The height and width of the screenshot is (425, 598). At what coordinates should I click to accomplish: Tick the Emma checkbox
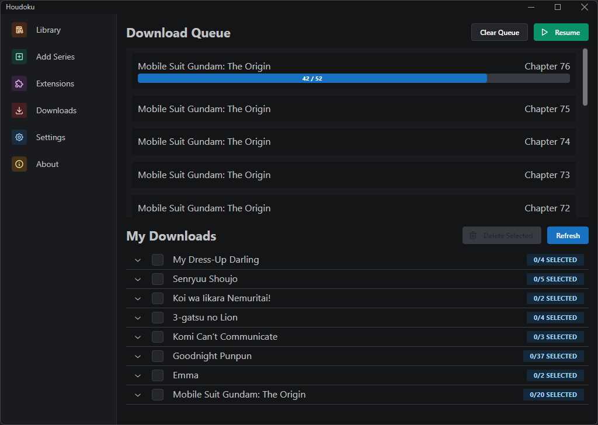click(158, 375)
